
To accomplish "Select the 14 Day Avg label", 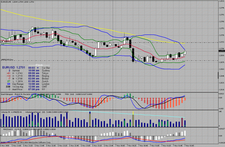I will [18, 87].
